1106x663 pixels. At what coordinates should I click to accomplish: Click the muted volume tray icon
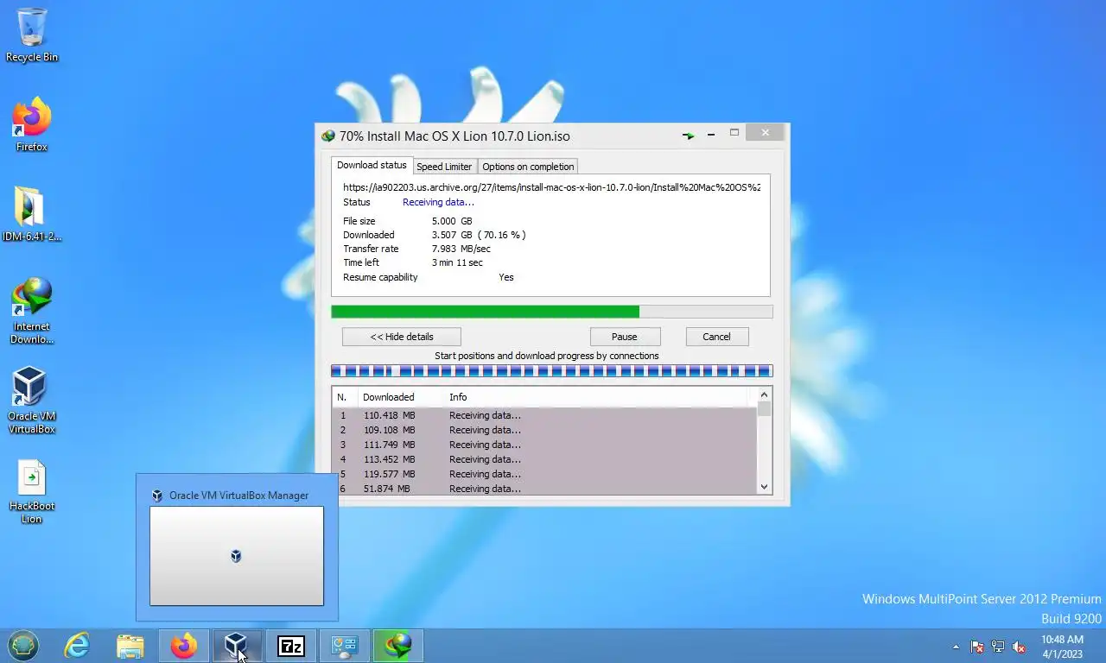1019,647
